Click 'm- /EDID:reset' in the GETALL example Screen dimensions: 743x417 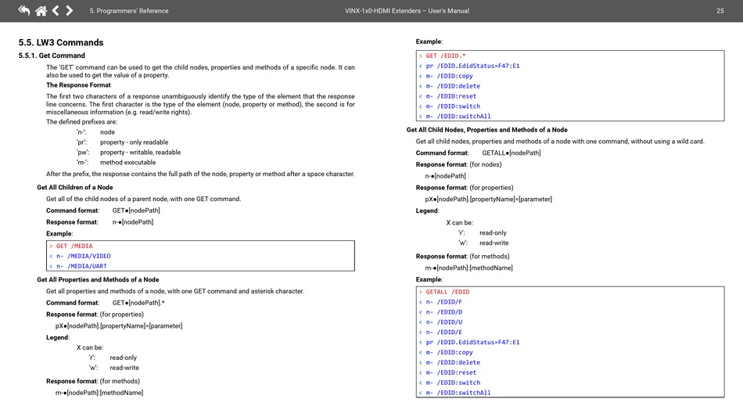pyautogui.click(x=447, y=372)
